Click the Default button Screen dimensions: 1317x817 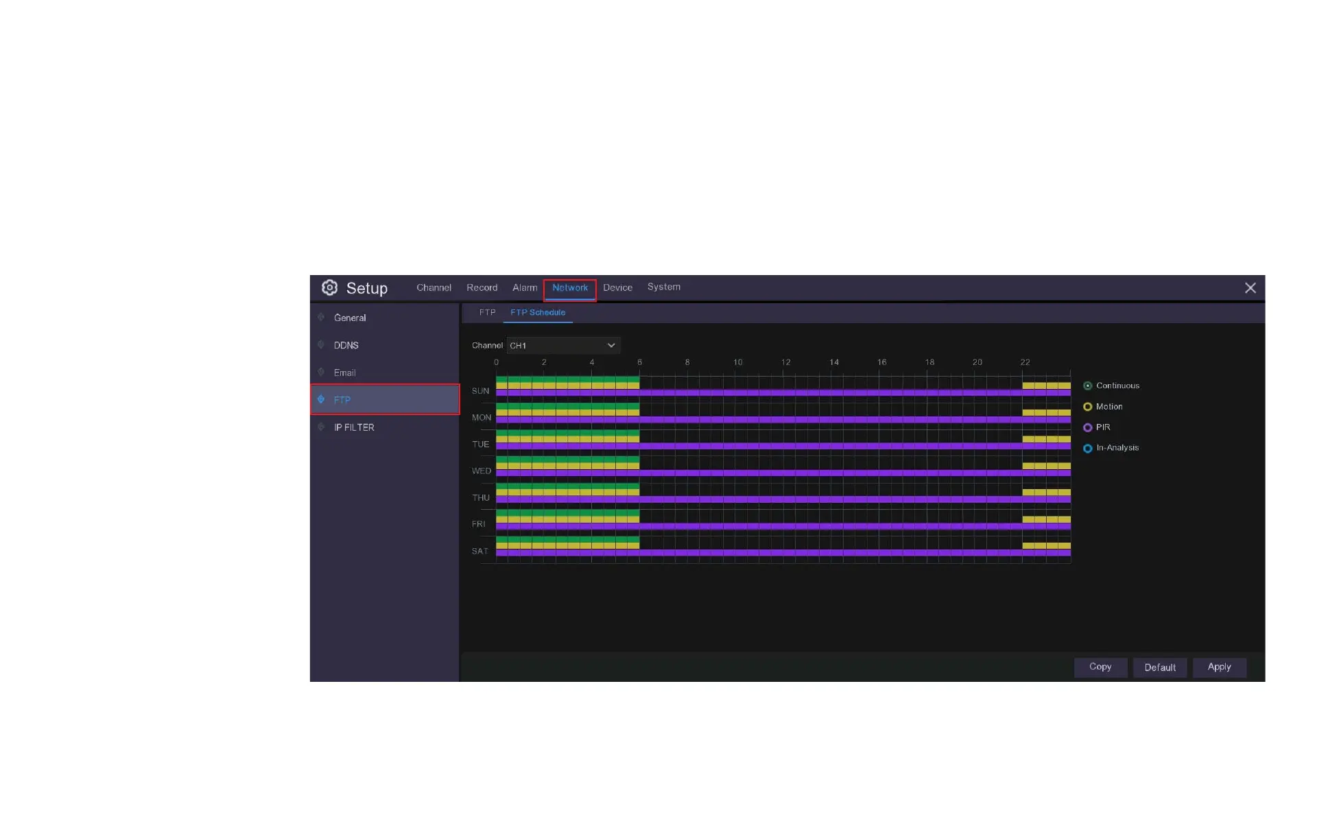(x=1159, y=667)
